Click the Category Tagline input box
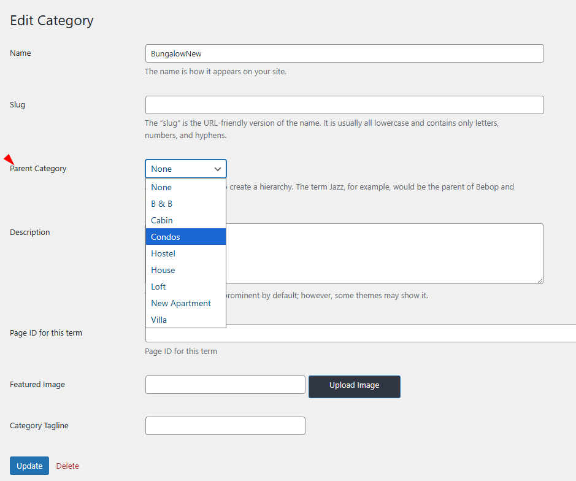Viewport: 576px width, 481px height. tap(225, 426)
